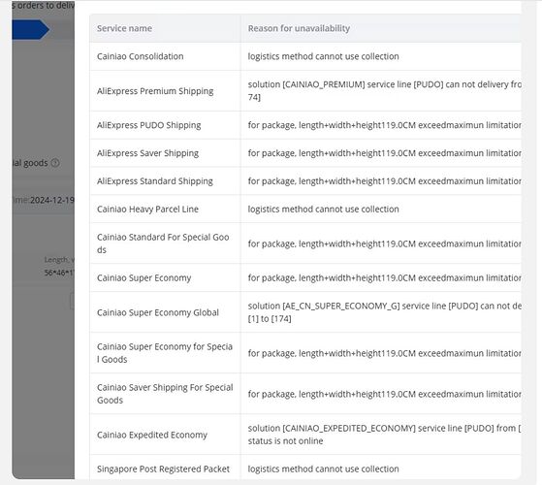Click the CAINIAO_EXPEDITED_ECONOMY status reason text
Image resolution: width=542 pixels, height=485 pixels.
pyautogui.click(x=384, y=435)
